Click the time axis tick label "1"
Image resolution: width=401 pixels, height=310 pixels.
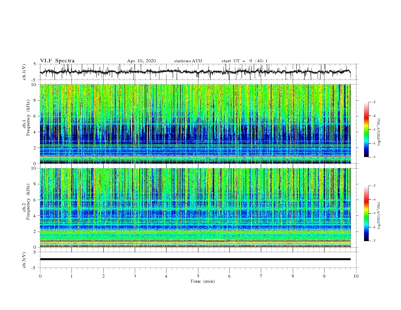[x=71, y=276]
